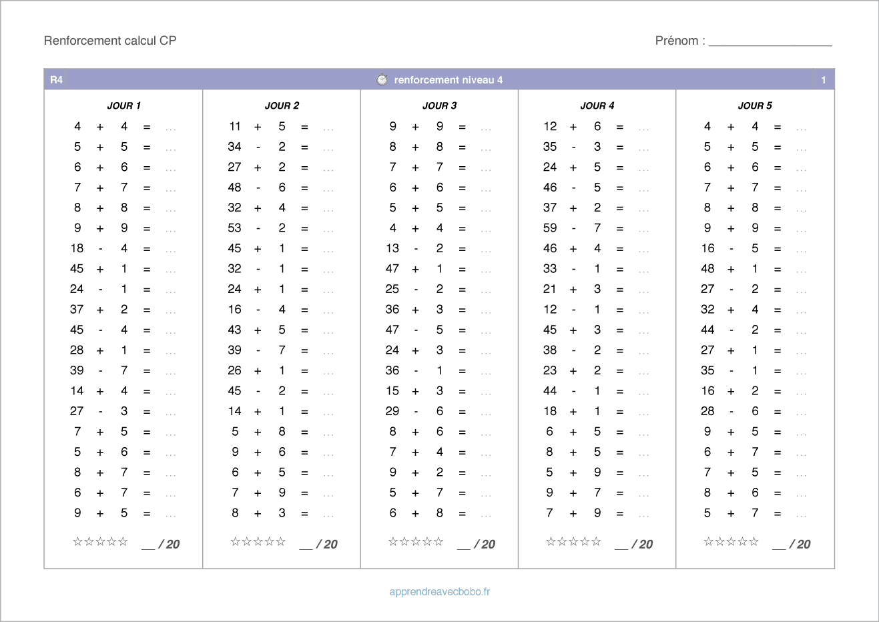Select the 'JOUR 2' column heading

point(282,105)
